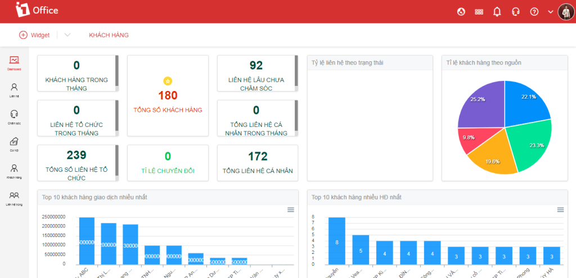The image size is (576, 278).
Task: Click the 172 value
Action: click(x=258, y=157)
